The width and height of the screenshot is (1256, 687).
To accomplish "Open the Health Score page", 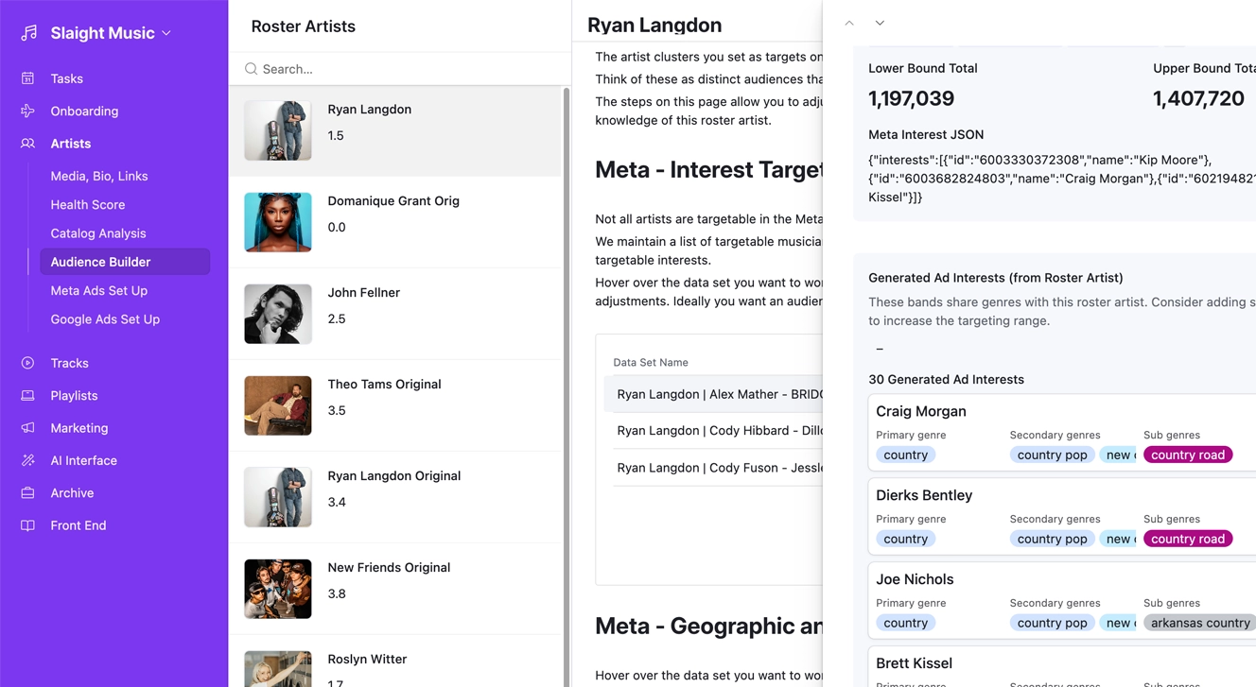I will pyautogui.click(x=87, y=204).
